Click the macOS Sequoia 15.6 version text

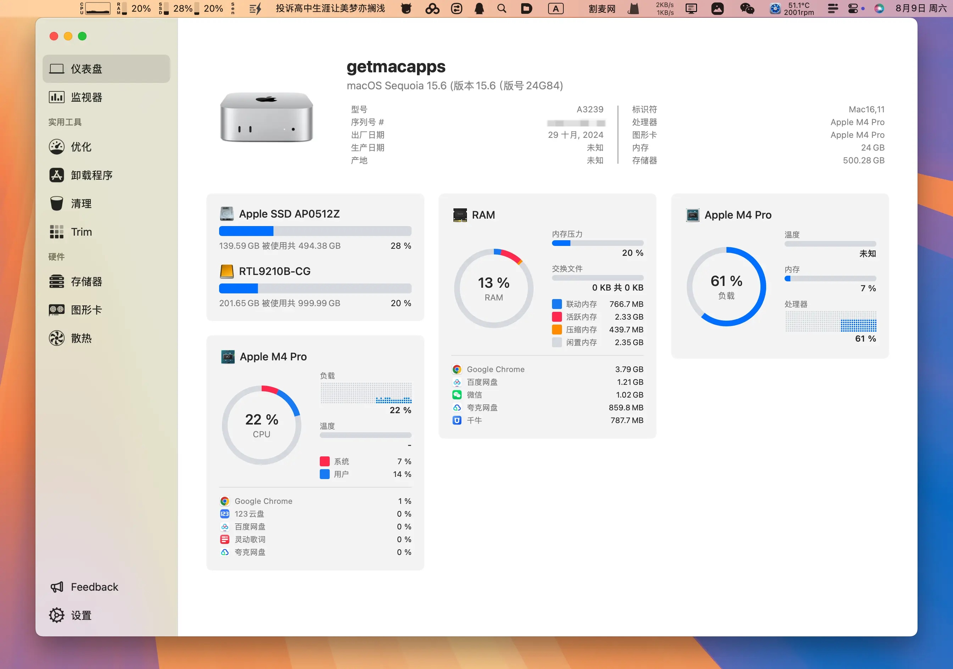tap(455, 86)
